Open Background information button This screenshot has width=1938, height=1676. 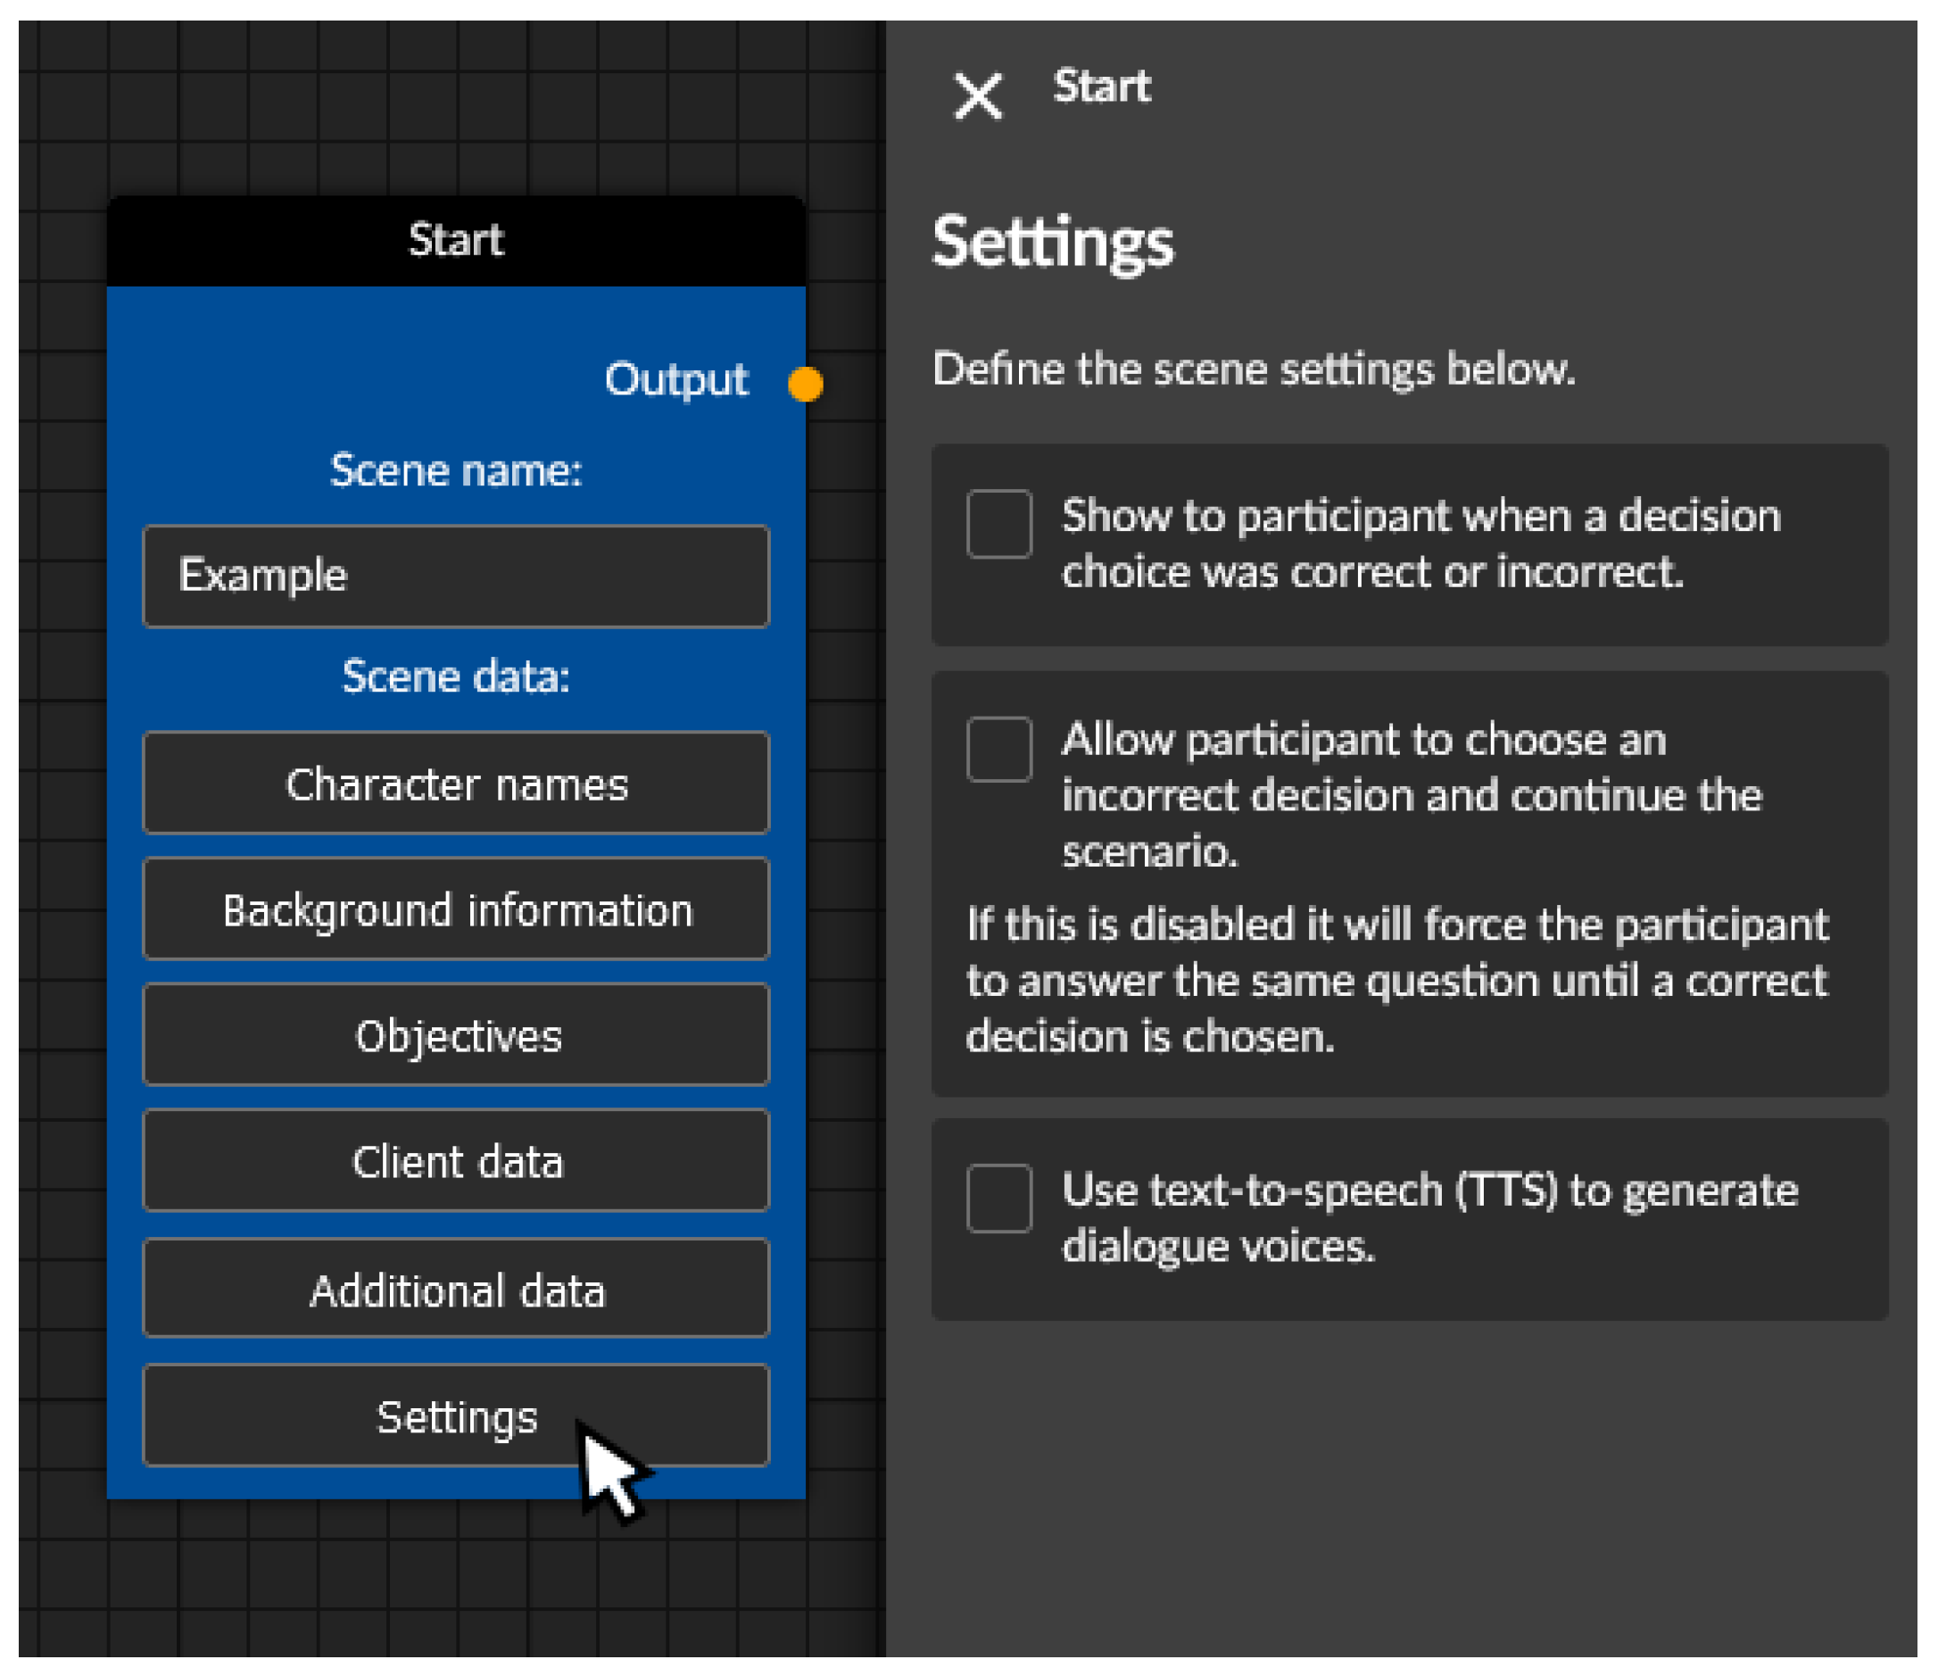(456, 909)
